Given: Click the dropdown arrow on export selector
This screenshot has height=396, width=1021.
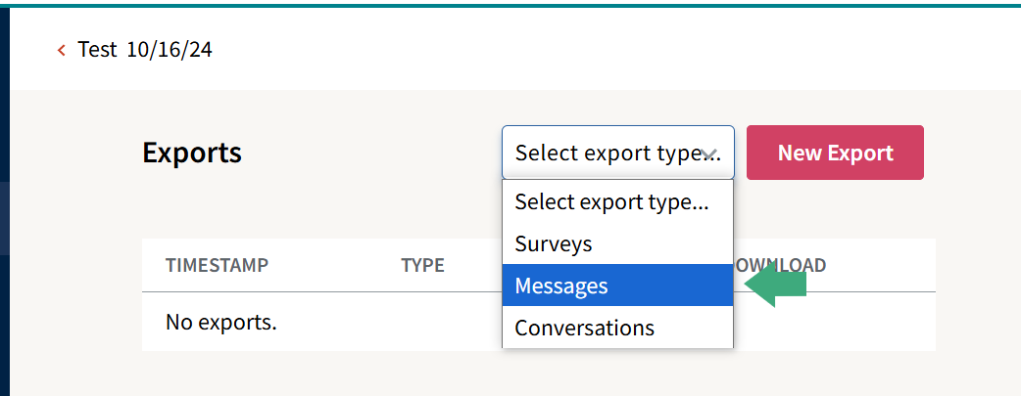Looking at the screenshot, I should tap(711, 154).
